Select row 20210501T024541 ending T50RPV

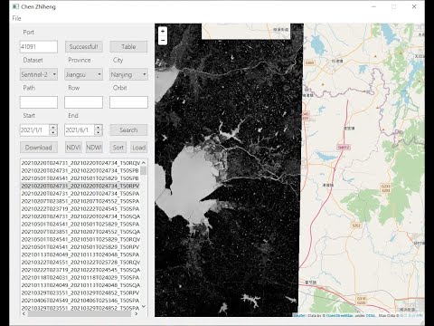(x=80, y=247)
